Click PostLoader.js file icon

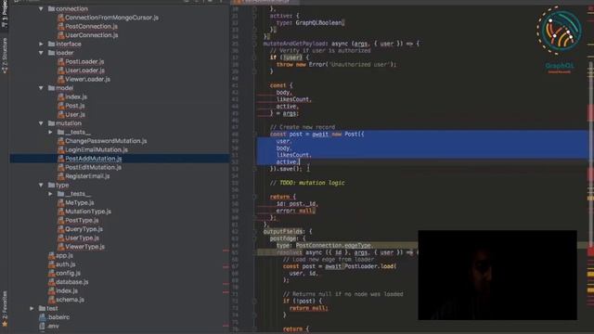(x=60, y=61)
